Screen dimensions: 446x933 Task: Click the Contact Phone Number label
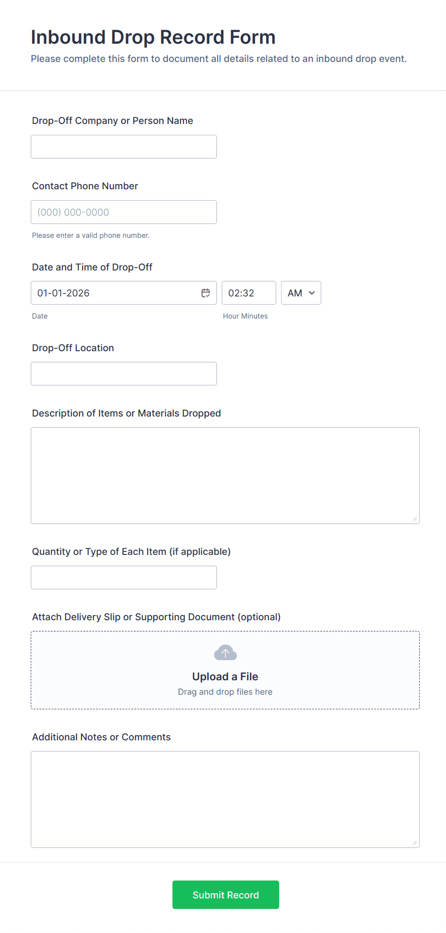[85, 186]
